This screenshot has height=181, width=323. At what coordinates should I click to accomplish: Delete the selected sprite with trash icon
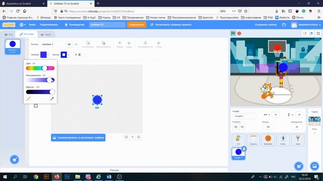(244, 149)
